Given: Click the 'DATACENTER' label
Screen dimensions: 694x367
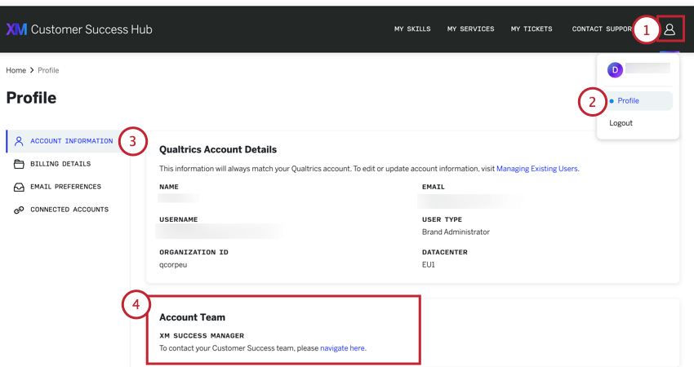Looking at the screenshot, I should click(x=444, y=253).
